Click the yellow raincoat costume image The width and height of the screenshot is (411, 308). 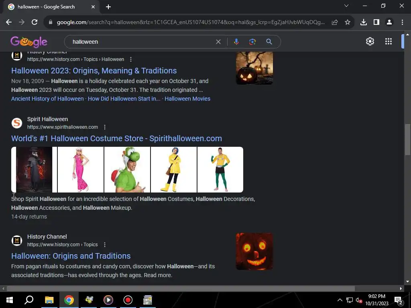(x=174, y=170)
